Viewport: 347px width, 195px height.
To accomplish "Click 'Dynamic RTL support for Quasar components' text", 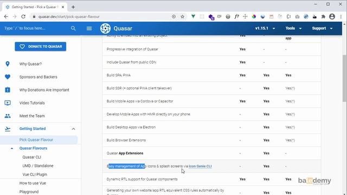I will (x=142, y=179).
